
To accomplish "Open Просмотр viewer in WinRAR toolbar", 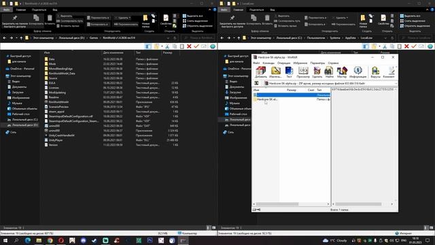I will [303, 72].
